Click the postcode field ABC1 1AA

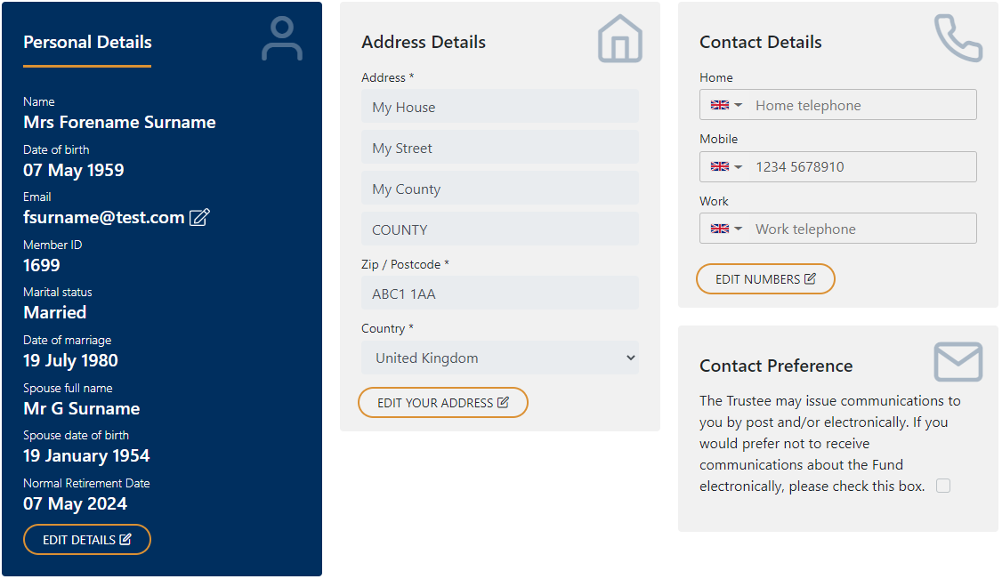pos(500,293)
